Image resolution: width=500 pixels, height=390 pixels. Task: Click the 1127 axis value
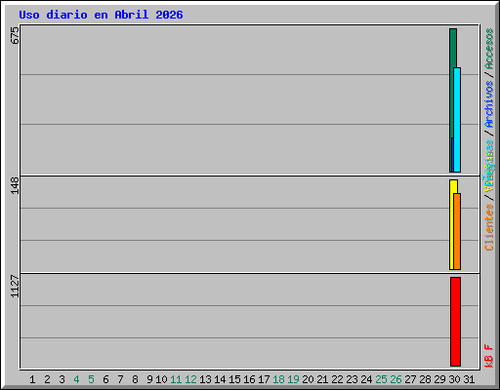(x=15, y=286)
